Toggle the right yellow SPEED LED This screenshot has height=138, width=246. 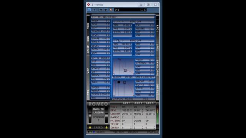pos(106,128)
